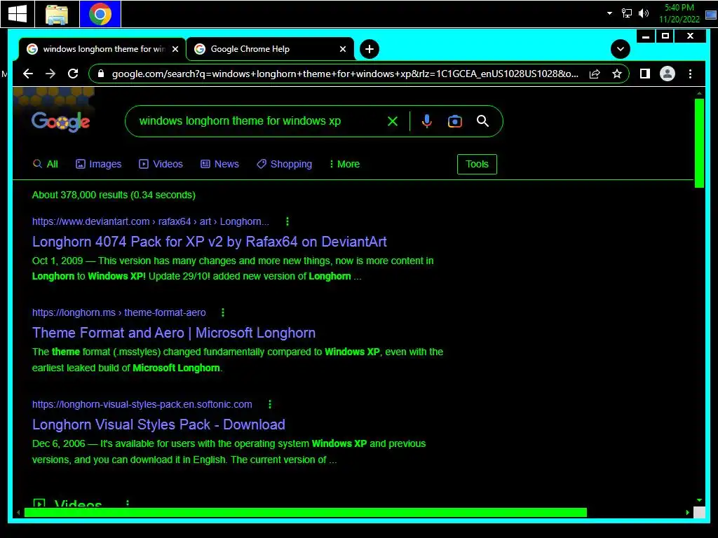Click the Google logo doodle
Viewport: 718px width, 538px height.
point(60,121)
